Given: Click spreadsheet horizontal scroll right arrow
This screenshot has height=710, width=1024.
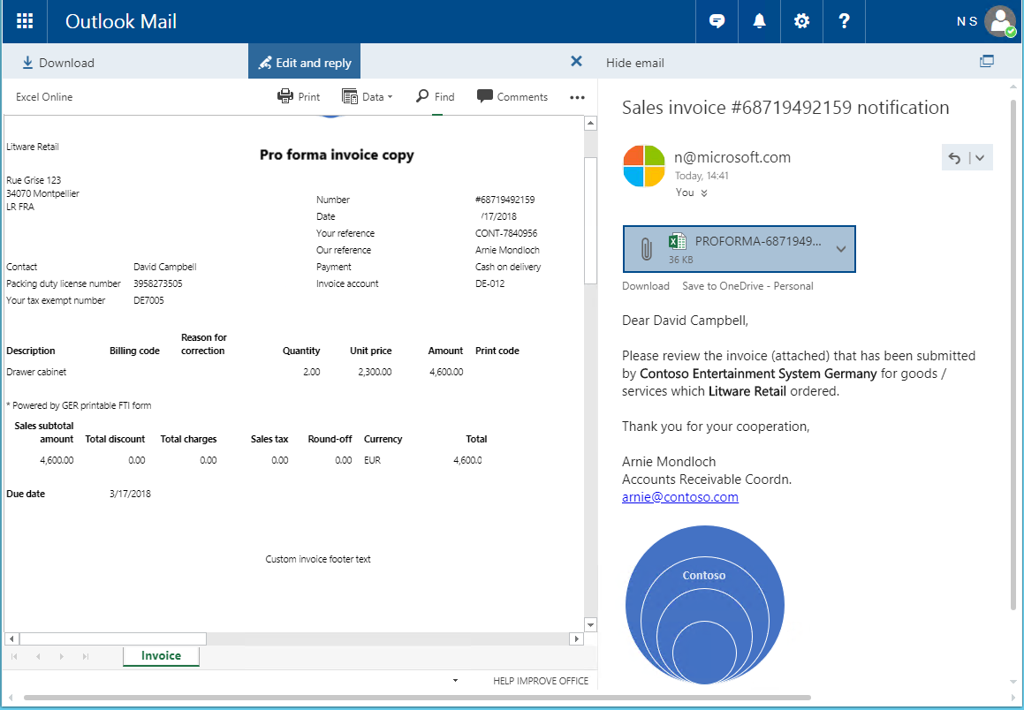Looking at the screenshot, I should (x=576, y=638).
